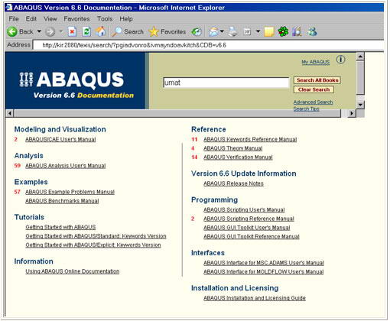Open the Search Tips link
The width and height of the screenshot is (390, 321).
click(x=306, y=109)
